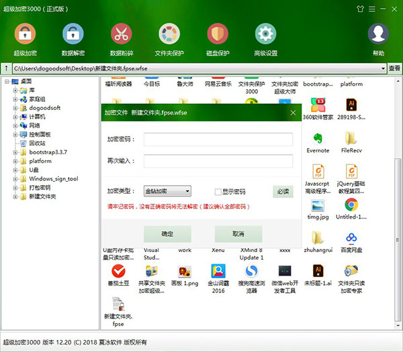Select the 360软件管家 icon
The height and width of the screenshot is (352, 403).
point(318,109)
